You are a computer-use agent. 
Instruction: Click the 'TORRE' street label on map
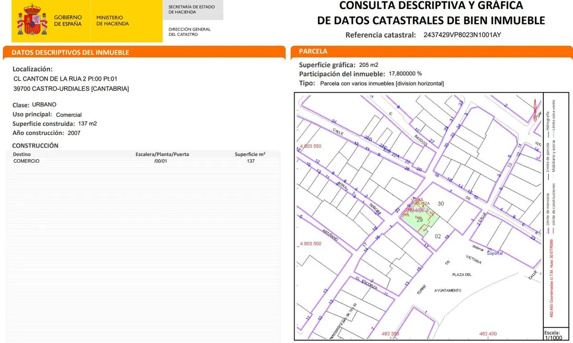[x=421, y=290]
